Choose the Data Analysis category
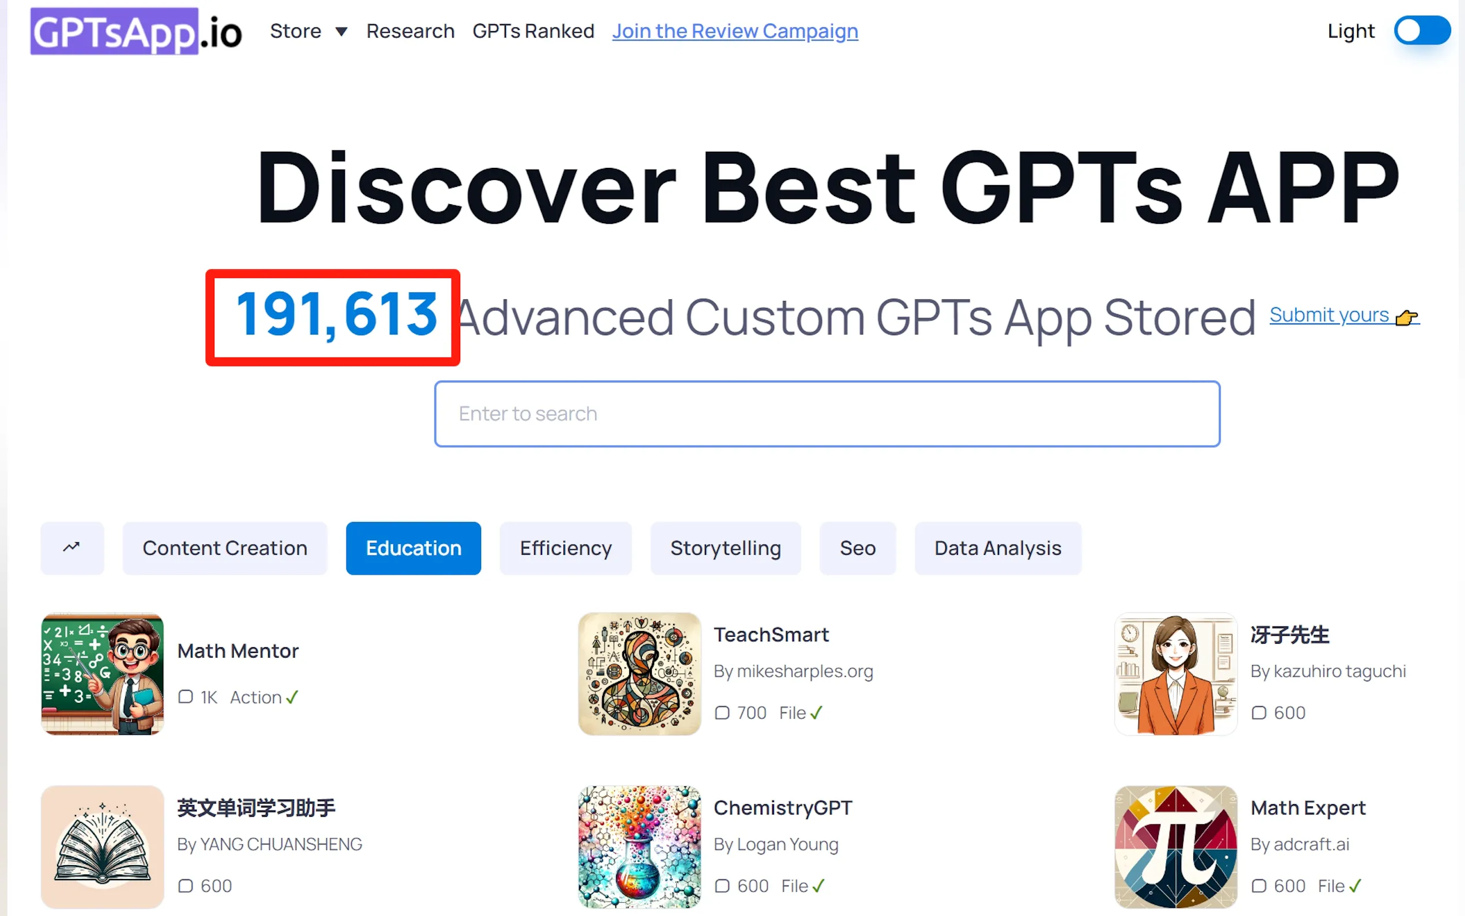The image size is (1465, 916). 998,547
